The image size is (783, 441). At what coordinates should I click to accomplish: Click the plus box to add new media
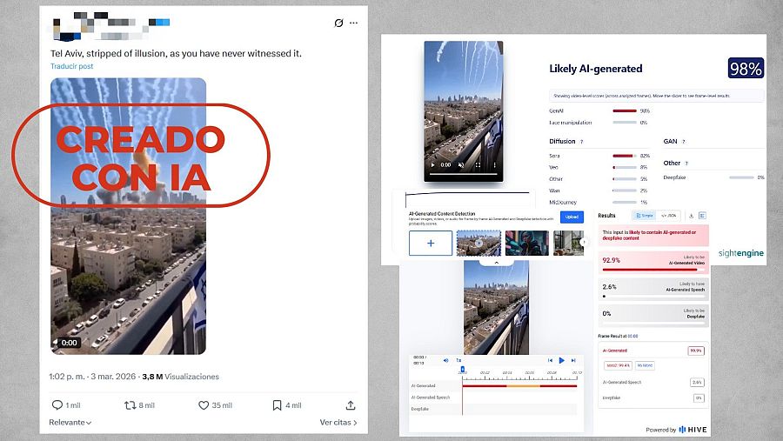[x=431, y=244]
